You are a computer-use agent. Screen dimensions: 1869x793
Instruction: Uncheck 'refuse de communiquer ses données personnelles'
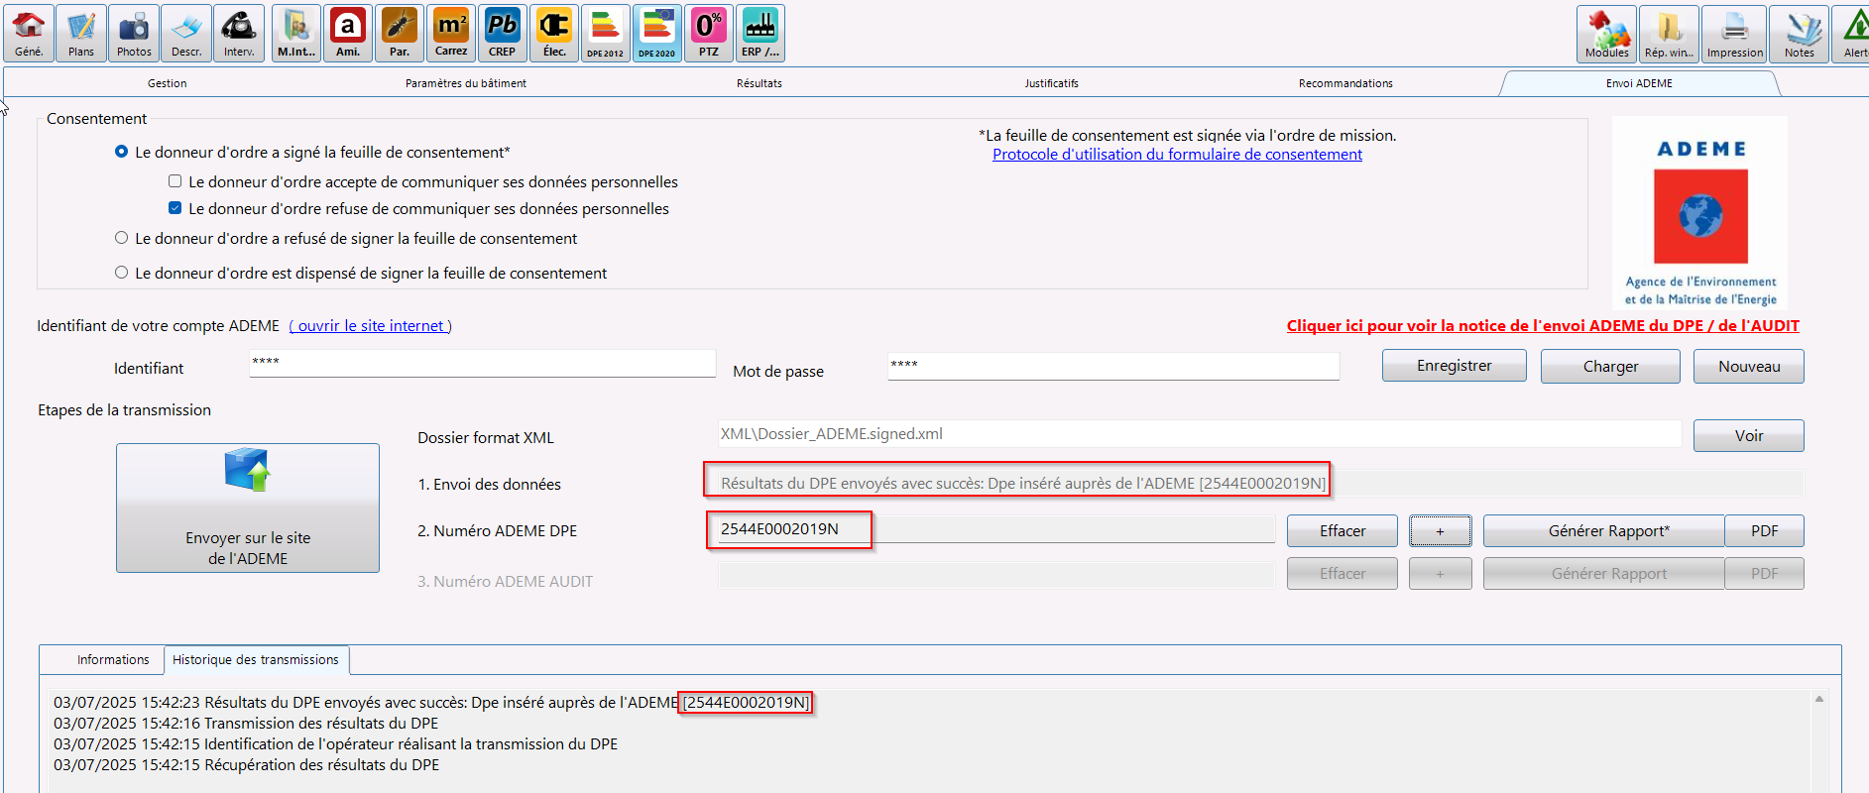[175, 208]
